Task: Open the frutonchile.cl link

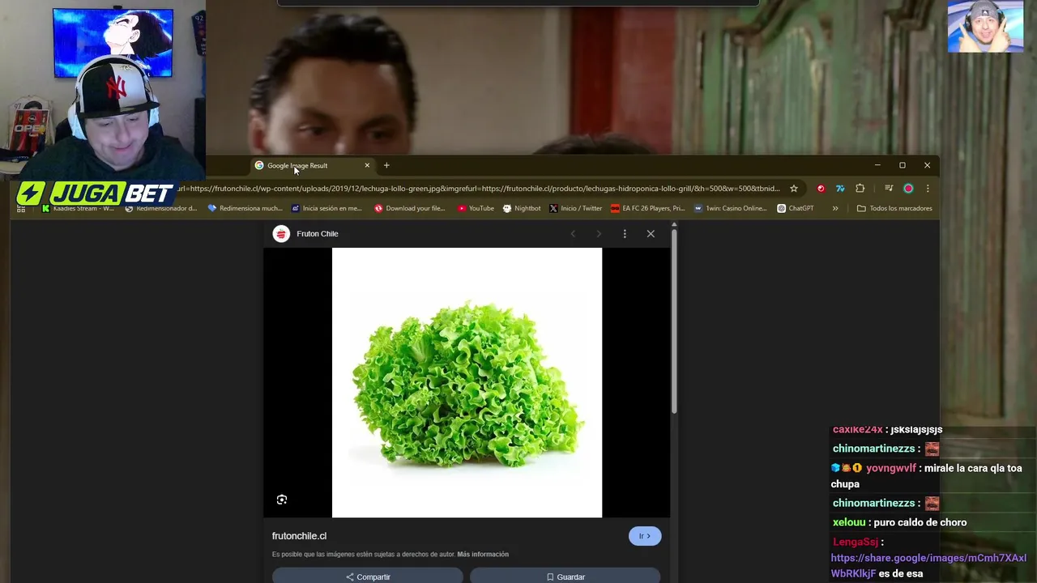Action: click(x=299, y=536)
